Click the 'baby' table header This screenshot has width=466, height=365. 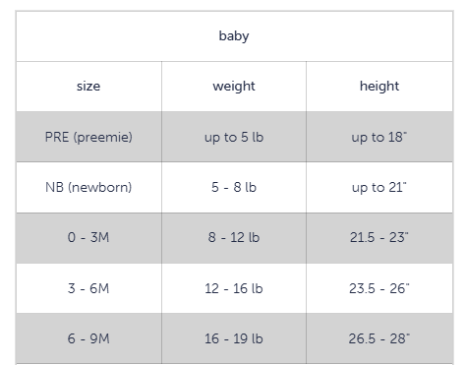point(234,36)
